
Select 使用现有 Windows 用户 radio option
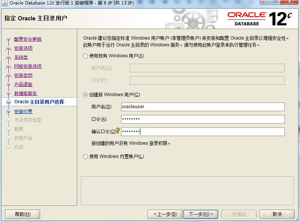point(85,56)
